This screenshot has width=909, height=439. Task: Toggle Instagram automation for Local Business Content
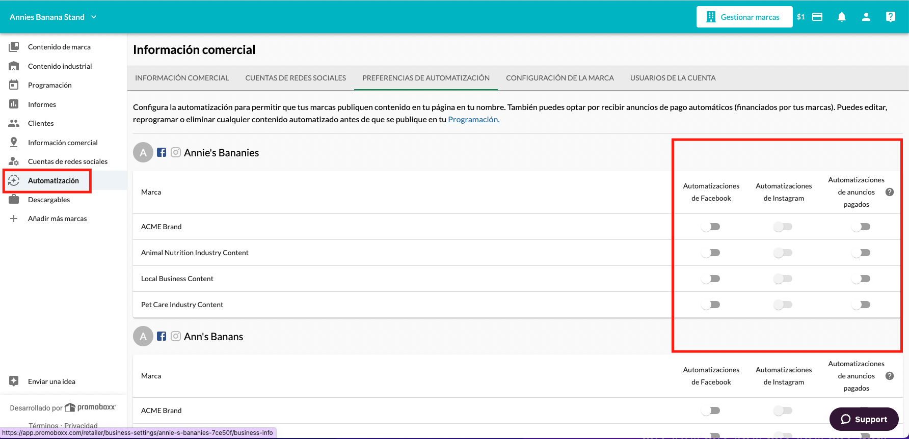click(783, 279)
